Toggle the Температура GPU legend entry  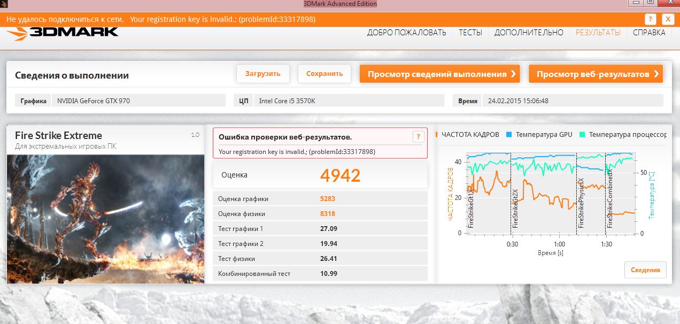(539, 135)
